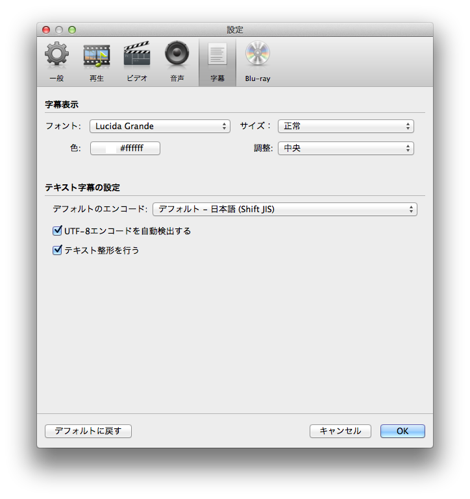470x499 pixels.
Task: Open the 調整 dropdown showing 中央
Action: coord(345,149)
